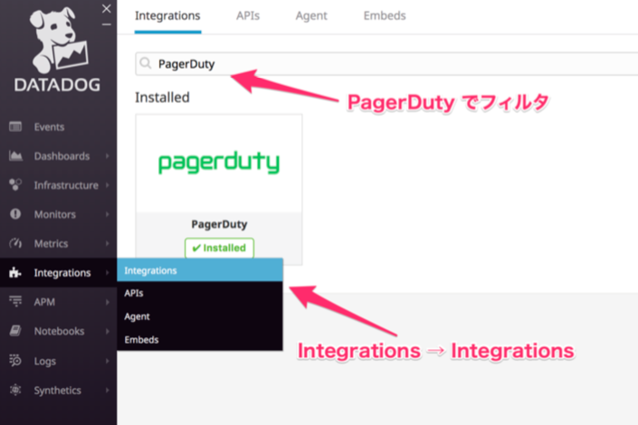Expand the Monitors submenu arrow
This screenshot has height=425, width=638.
[108, 214]
